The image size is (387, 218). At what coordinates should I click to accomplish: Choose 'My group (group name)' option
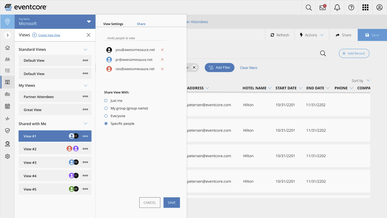coord(106,108)
